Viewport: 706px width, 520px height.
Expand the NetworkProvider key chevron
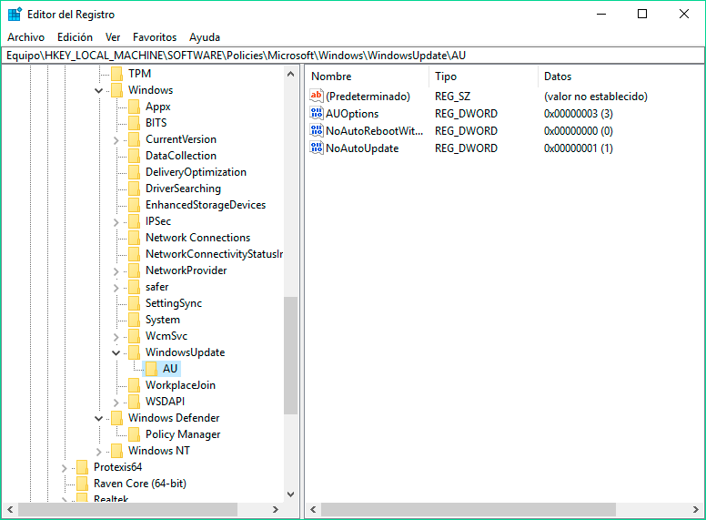point(116,271)
